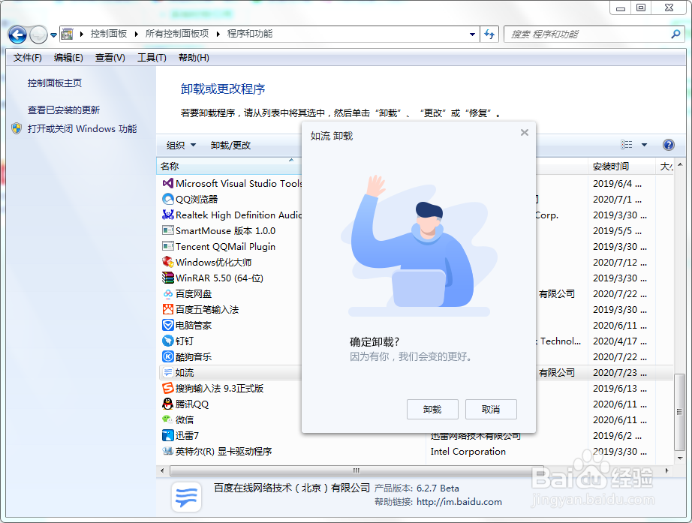The image size is (692, 523).
Task: Open the 工具(T) menu
Action: click(x=152, y=58)
